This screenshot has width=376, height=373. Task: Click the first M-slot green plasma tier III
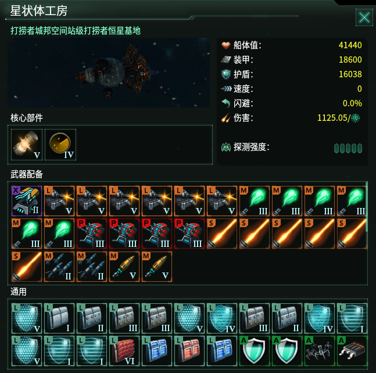255,201
